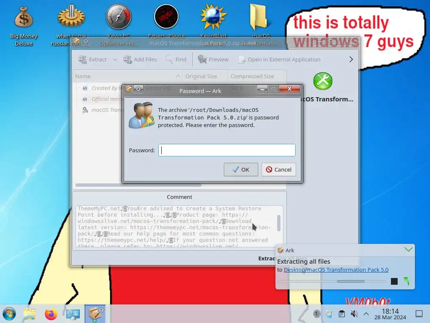Open the 'when some russian' gear desktop icon
This screenshot has width=430, height=323.
click(x=71, y=17)
